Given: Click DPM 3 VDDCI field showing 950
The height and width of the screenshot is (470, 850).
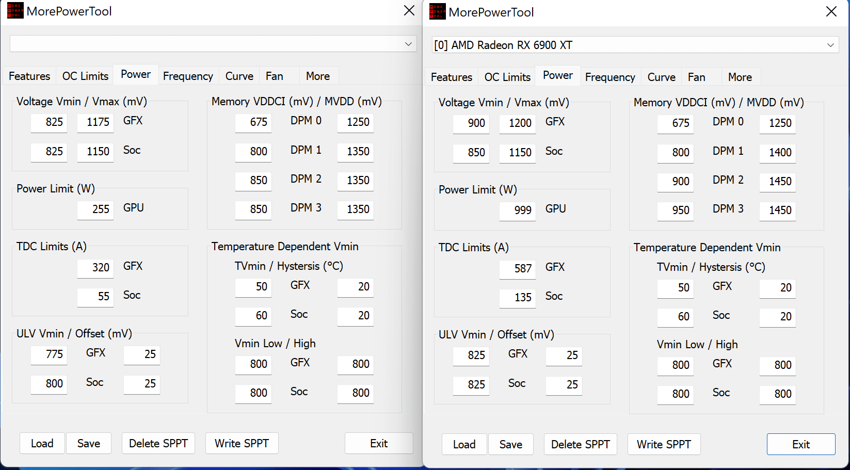Looking at the screenshot, I should click(676, 210).
